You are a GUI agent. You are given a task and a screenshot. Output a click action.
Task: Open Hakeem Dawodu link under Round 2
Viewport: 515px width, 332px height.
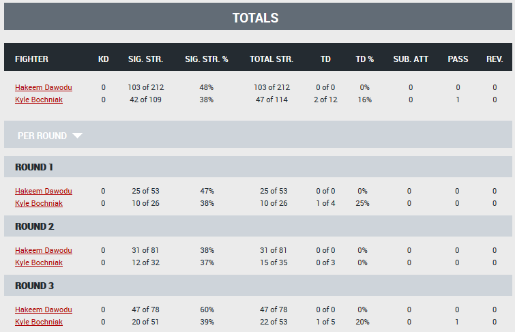pos(44,250)
